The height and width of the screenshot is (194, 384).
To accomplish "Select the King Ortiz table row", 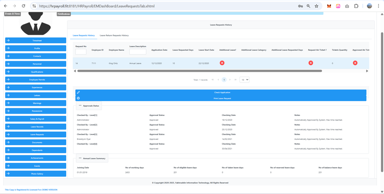I will (221, 63).
